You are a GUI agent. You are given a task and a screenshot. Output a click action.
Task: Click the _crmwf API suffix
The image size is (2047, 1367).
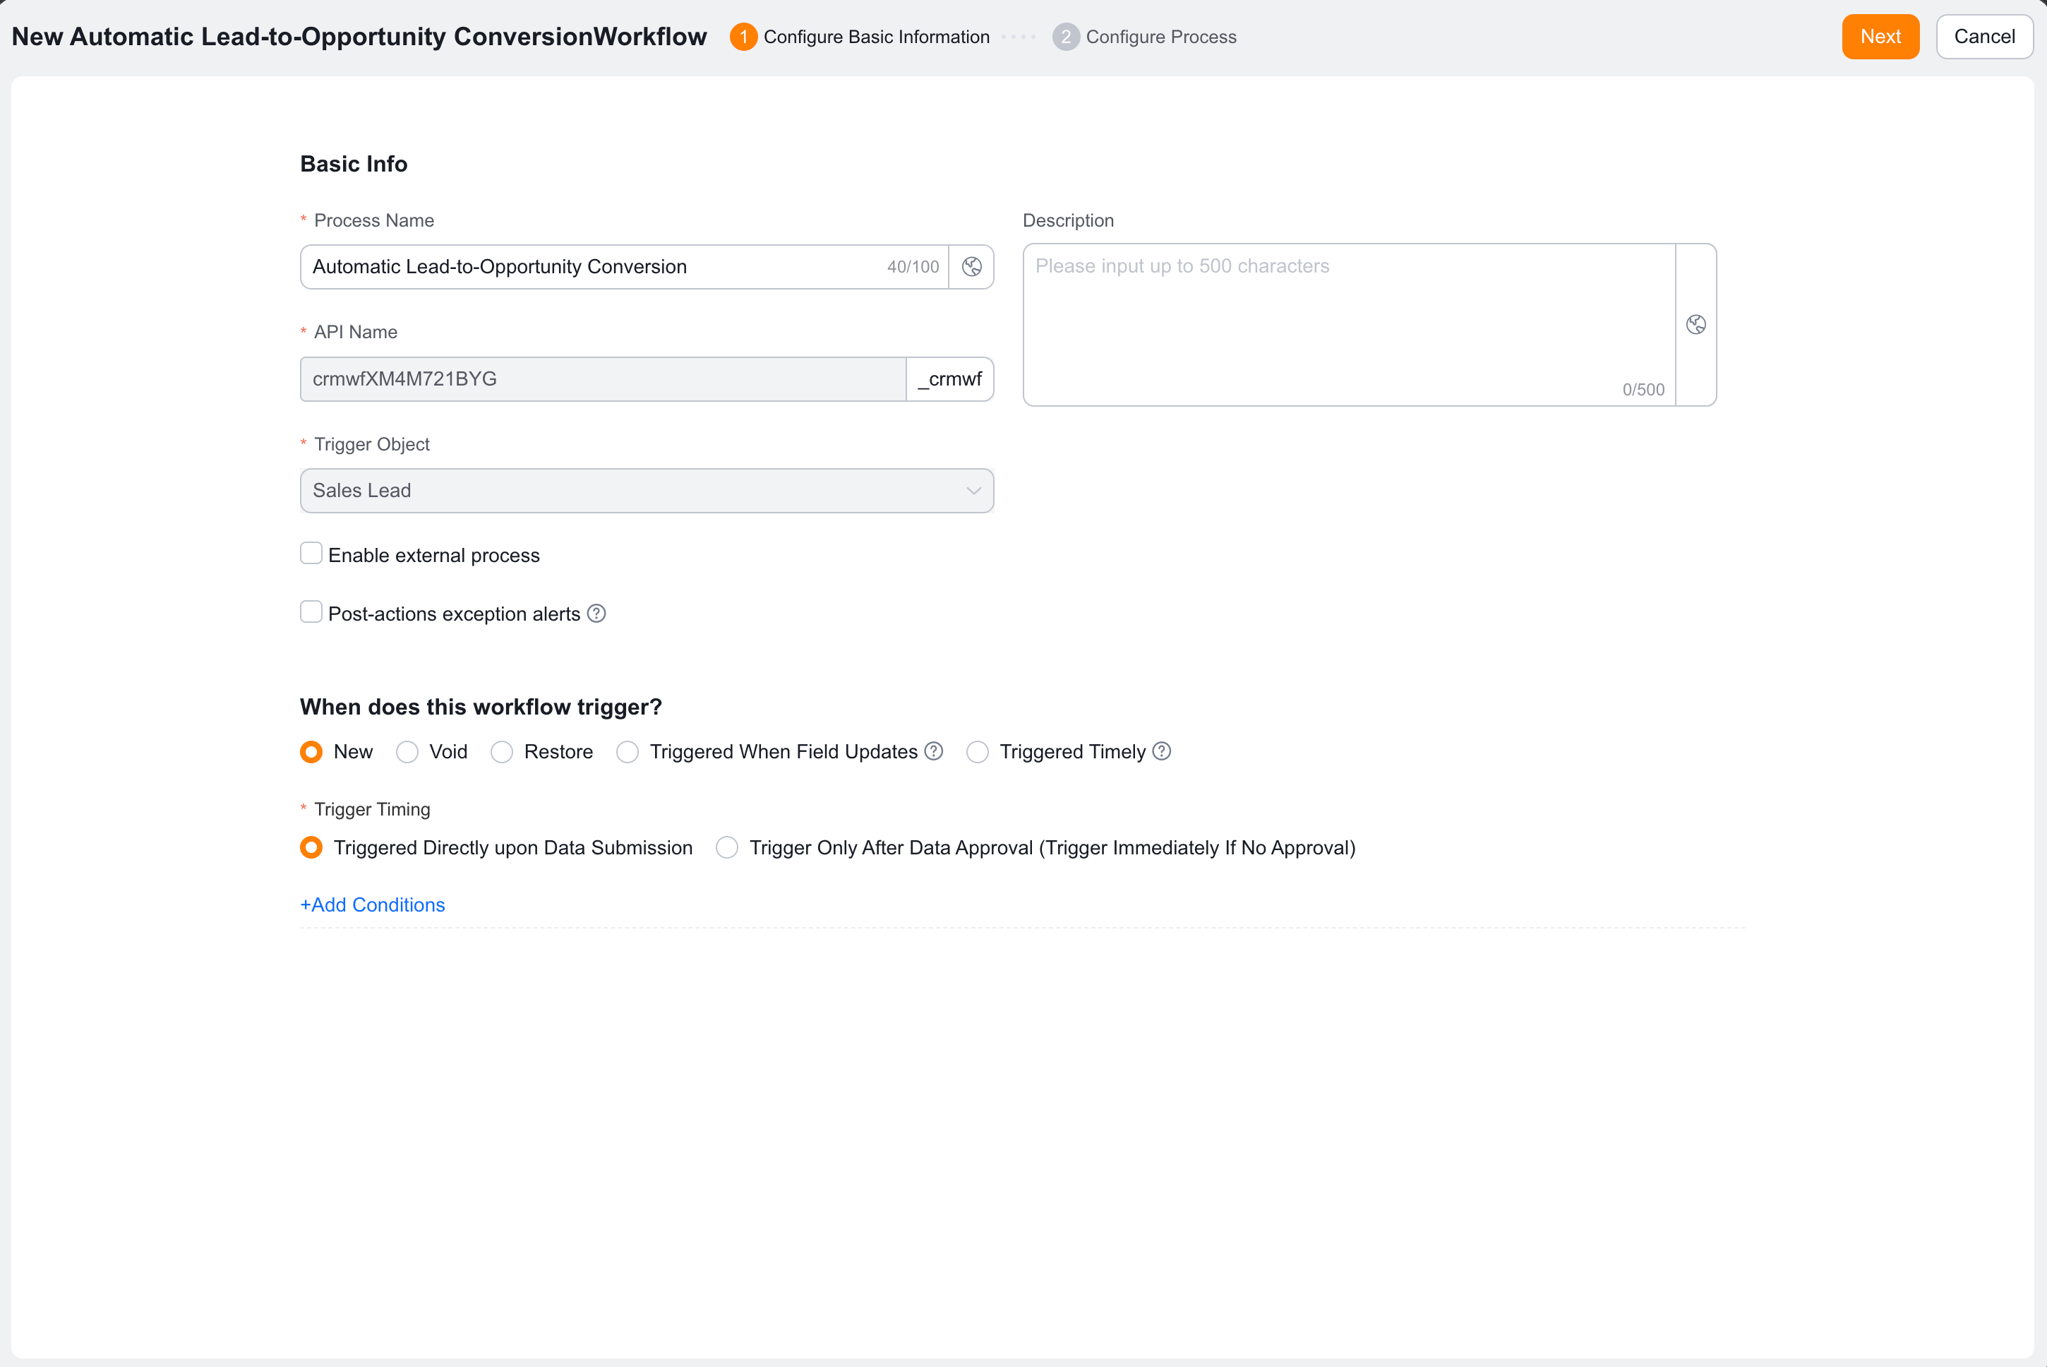click(x=950, y=379)
